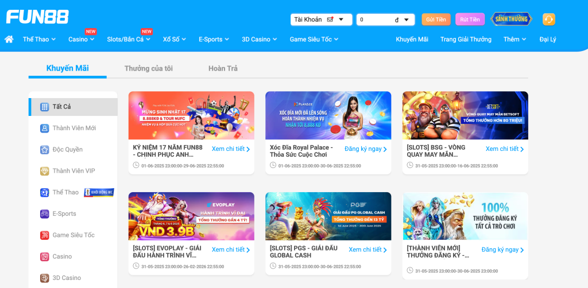Click the Tất Cả grid icon
This screenshot has width=588, height=288.
pyautogui.click(x=45, y=107)
